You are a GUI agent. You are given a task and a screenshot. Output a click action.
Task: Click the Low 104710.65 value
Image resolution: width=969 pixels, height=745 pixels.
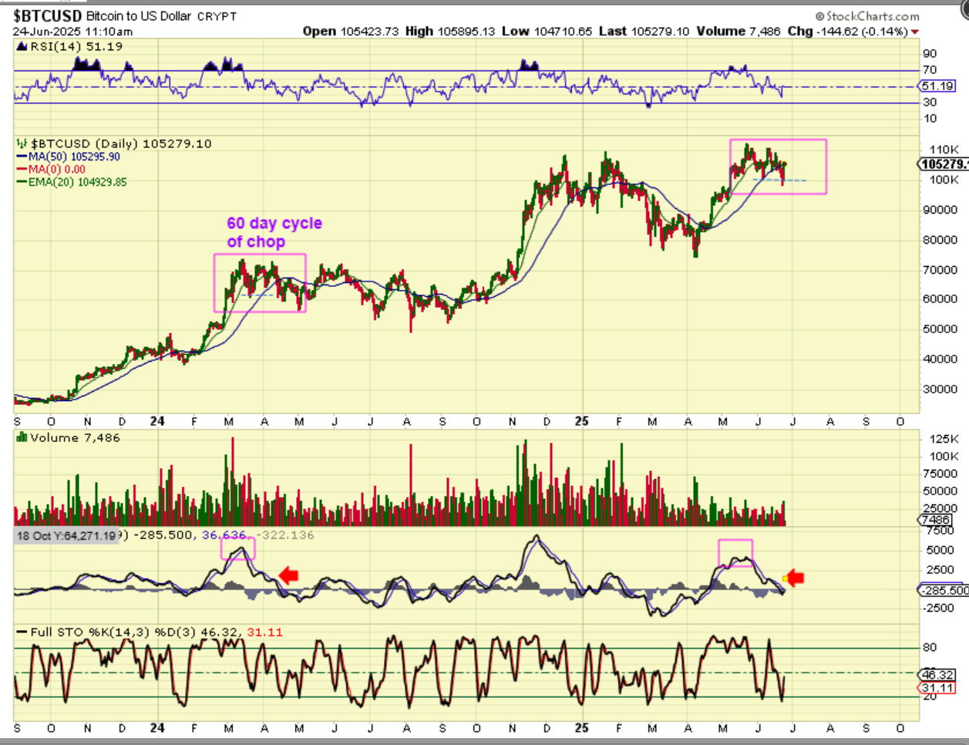[547, 31]
